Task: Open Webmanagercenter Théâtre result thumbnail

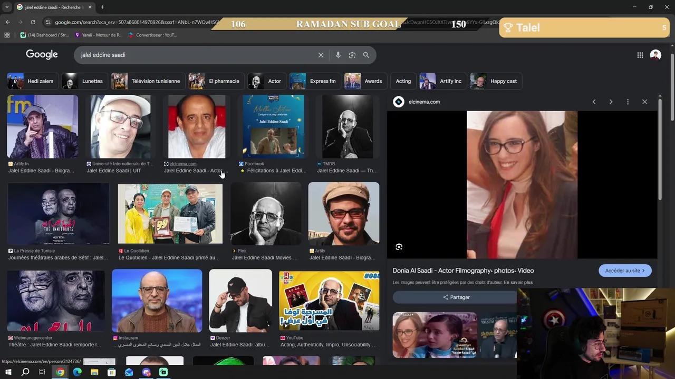Action: 56,301
